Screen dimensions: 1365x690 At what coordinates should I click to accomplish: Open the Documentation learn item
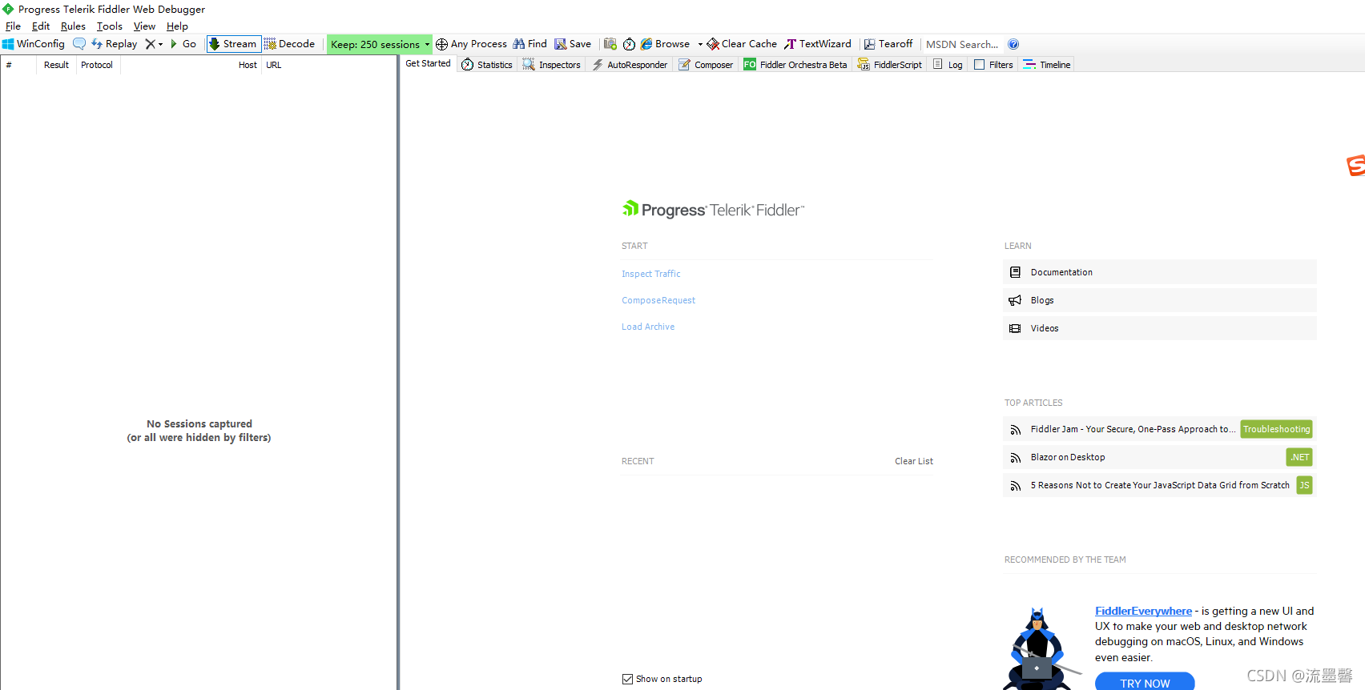coord(1159,272)
